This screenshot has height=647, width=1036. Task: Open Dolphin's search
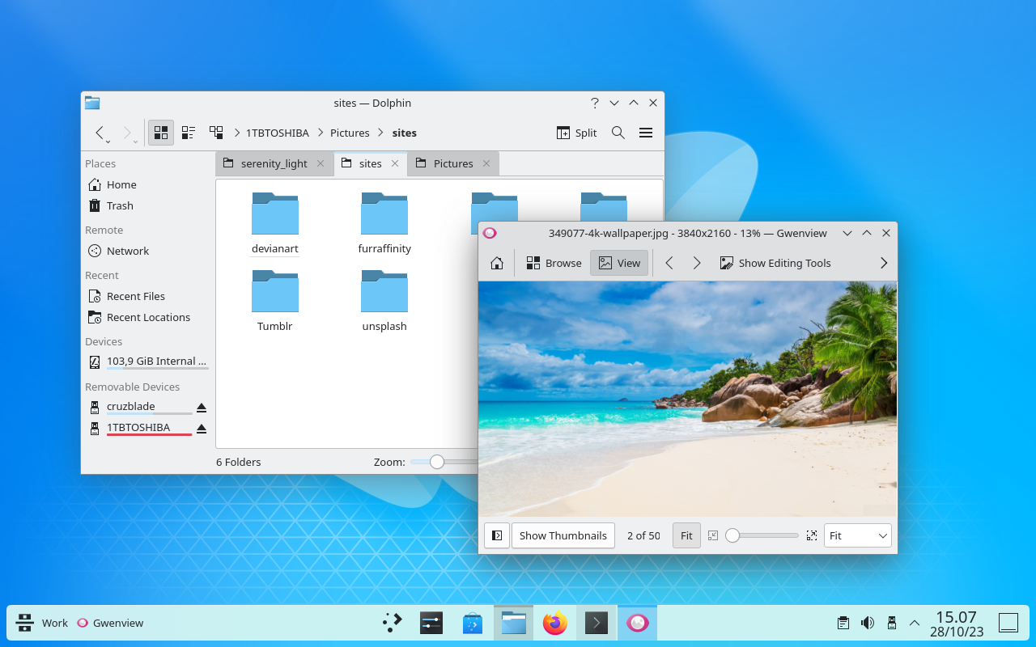pos(618,132)
